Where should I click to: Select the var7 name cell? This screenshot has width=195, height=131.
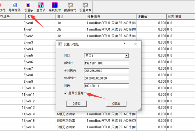coord(41,68)
